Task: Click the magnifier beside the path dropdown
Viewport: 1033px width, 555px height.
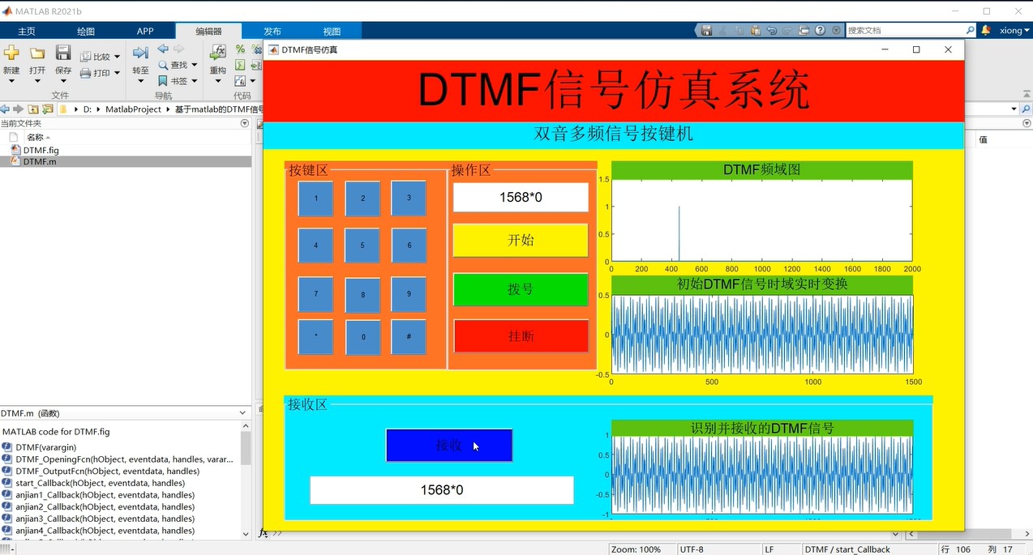Action: point(1026,109)
